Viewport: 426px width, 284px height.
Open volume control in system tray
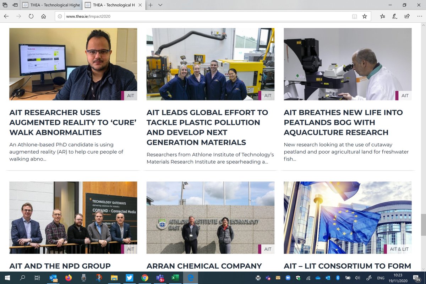click(x=358, y=278)
